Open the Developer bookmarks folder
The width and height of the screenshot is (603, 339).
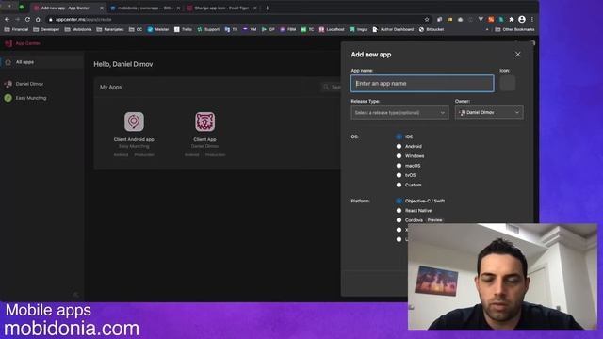46,29
